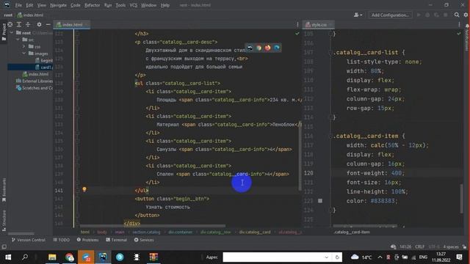Screen dimensions: 470x264
Task: Toggle the Project side panel tab
Action: point(4,32)
